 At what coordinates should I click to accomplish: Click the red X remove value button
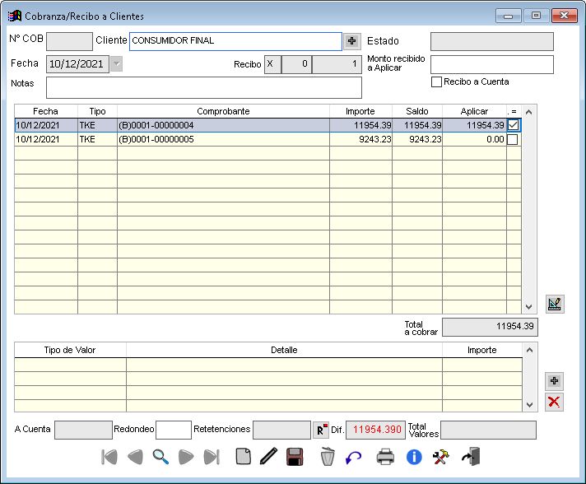pos(555,402)
